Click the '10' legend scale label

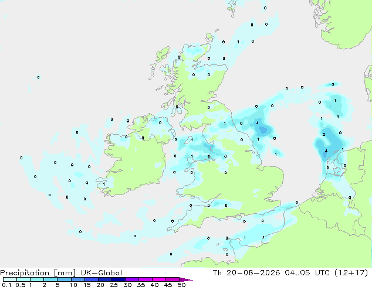click(73, 285)
